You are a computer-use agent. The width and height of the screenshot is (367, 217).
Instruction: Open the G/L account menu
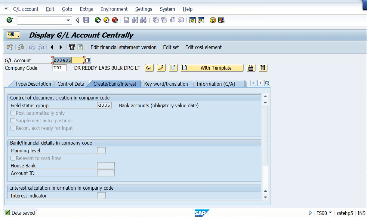point(26,9)
